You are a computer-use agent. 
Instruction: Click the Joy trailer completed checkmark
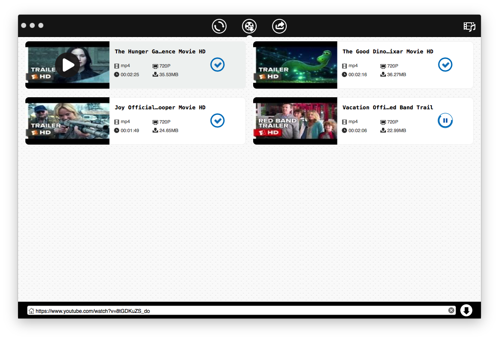[217, 121]
